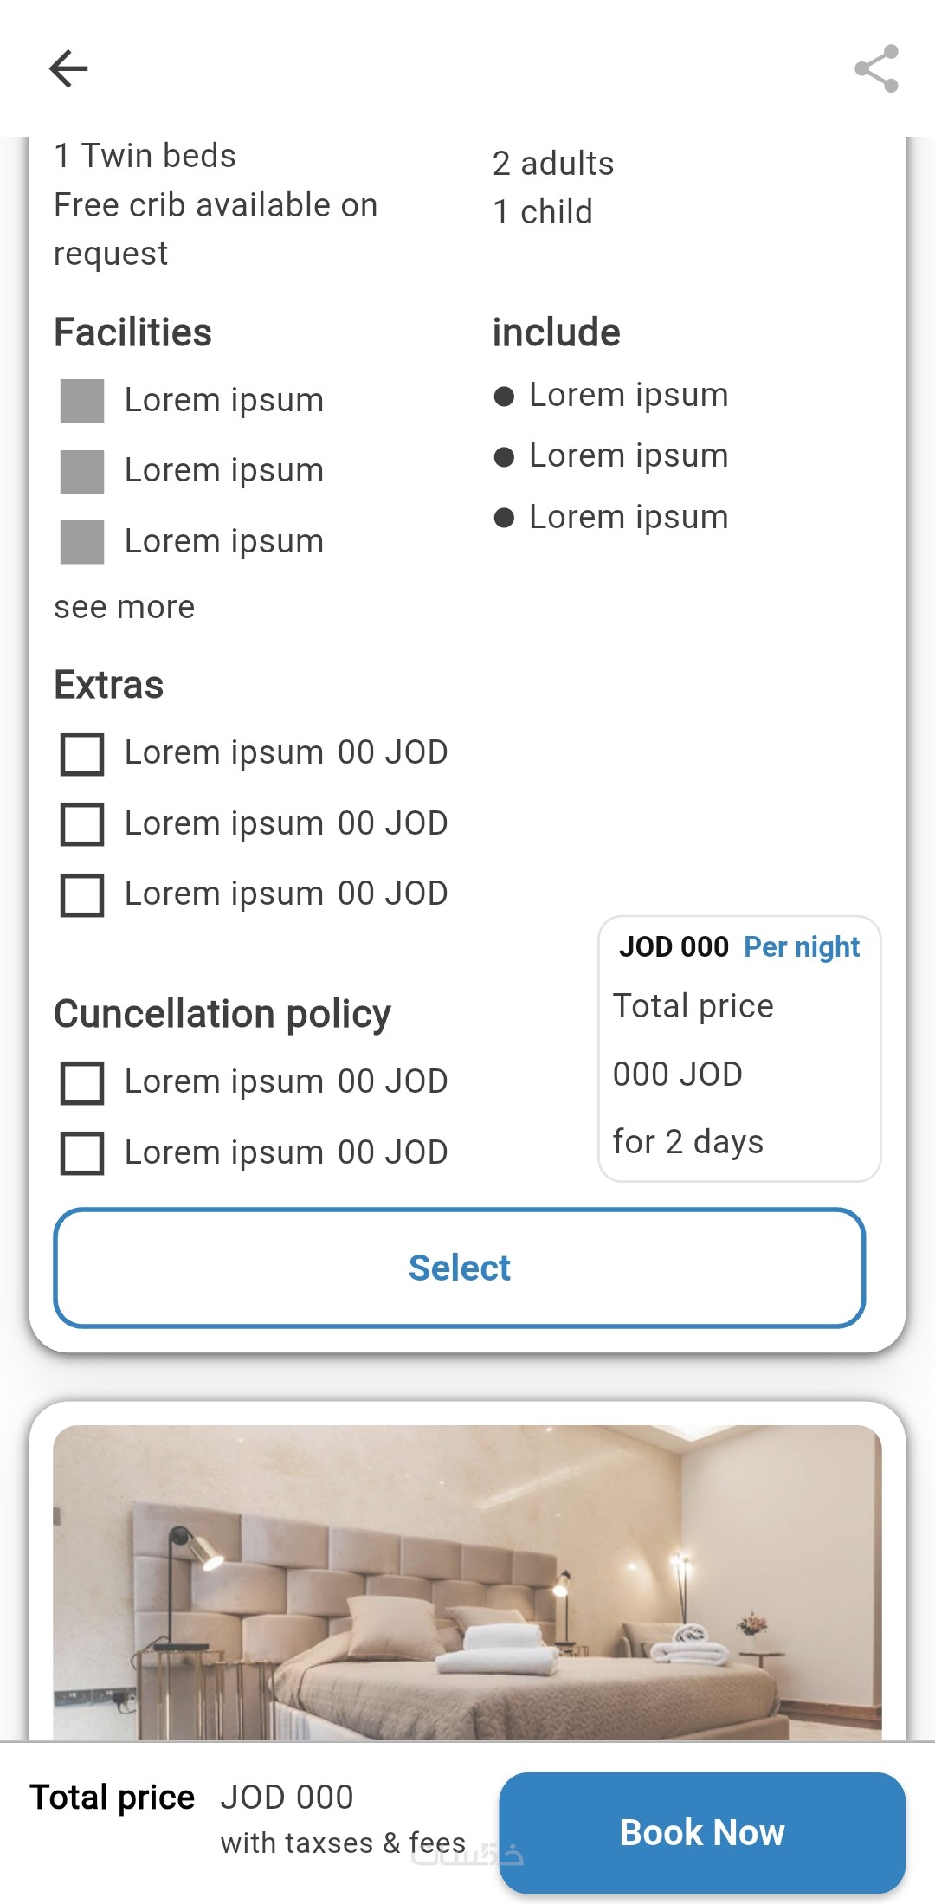Enable the third Extras checkbox
Screen dimensions: 935x1904
point(82,894)
